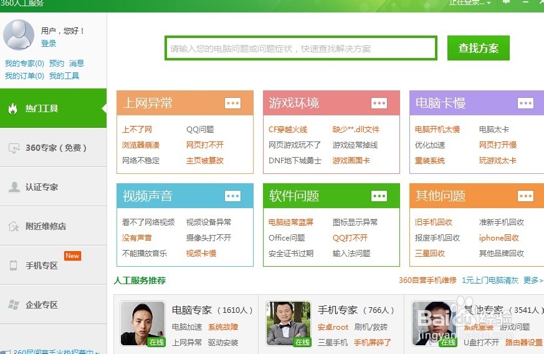Select 手机专区 sidebar tab

[54, 265]
